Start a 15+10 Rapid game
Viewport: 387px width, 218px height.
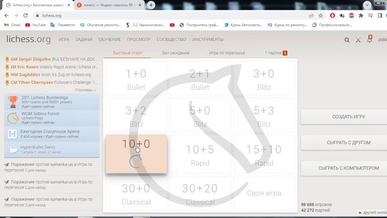pyautogui.click(x=264, y=154)
